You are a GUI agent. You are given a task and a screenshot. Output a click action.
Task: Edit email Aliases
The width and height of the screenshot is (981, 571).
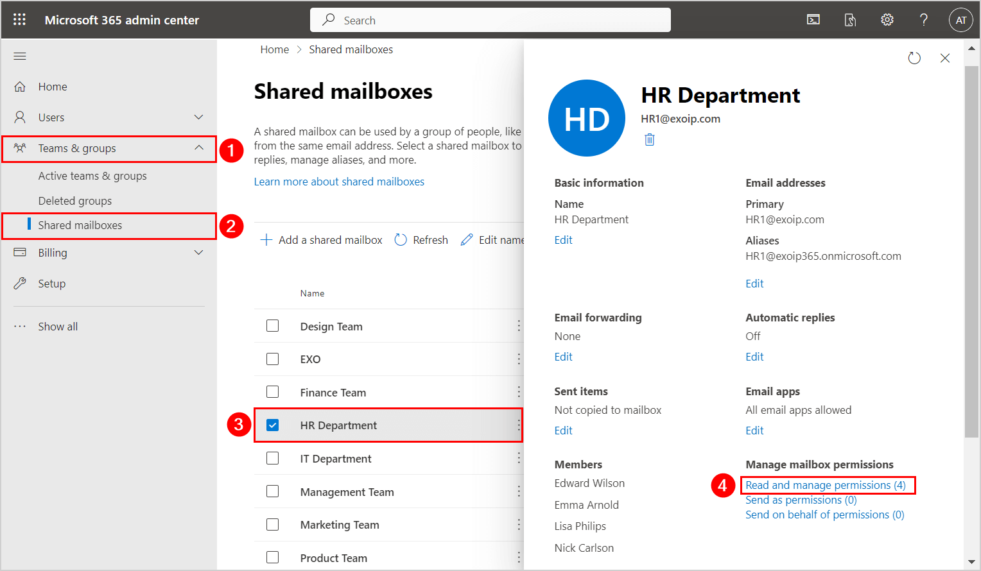point(754,284)
